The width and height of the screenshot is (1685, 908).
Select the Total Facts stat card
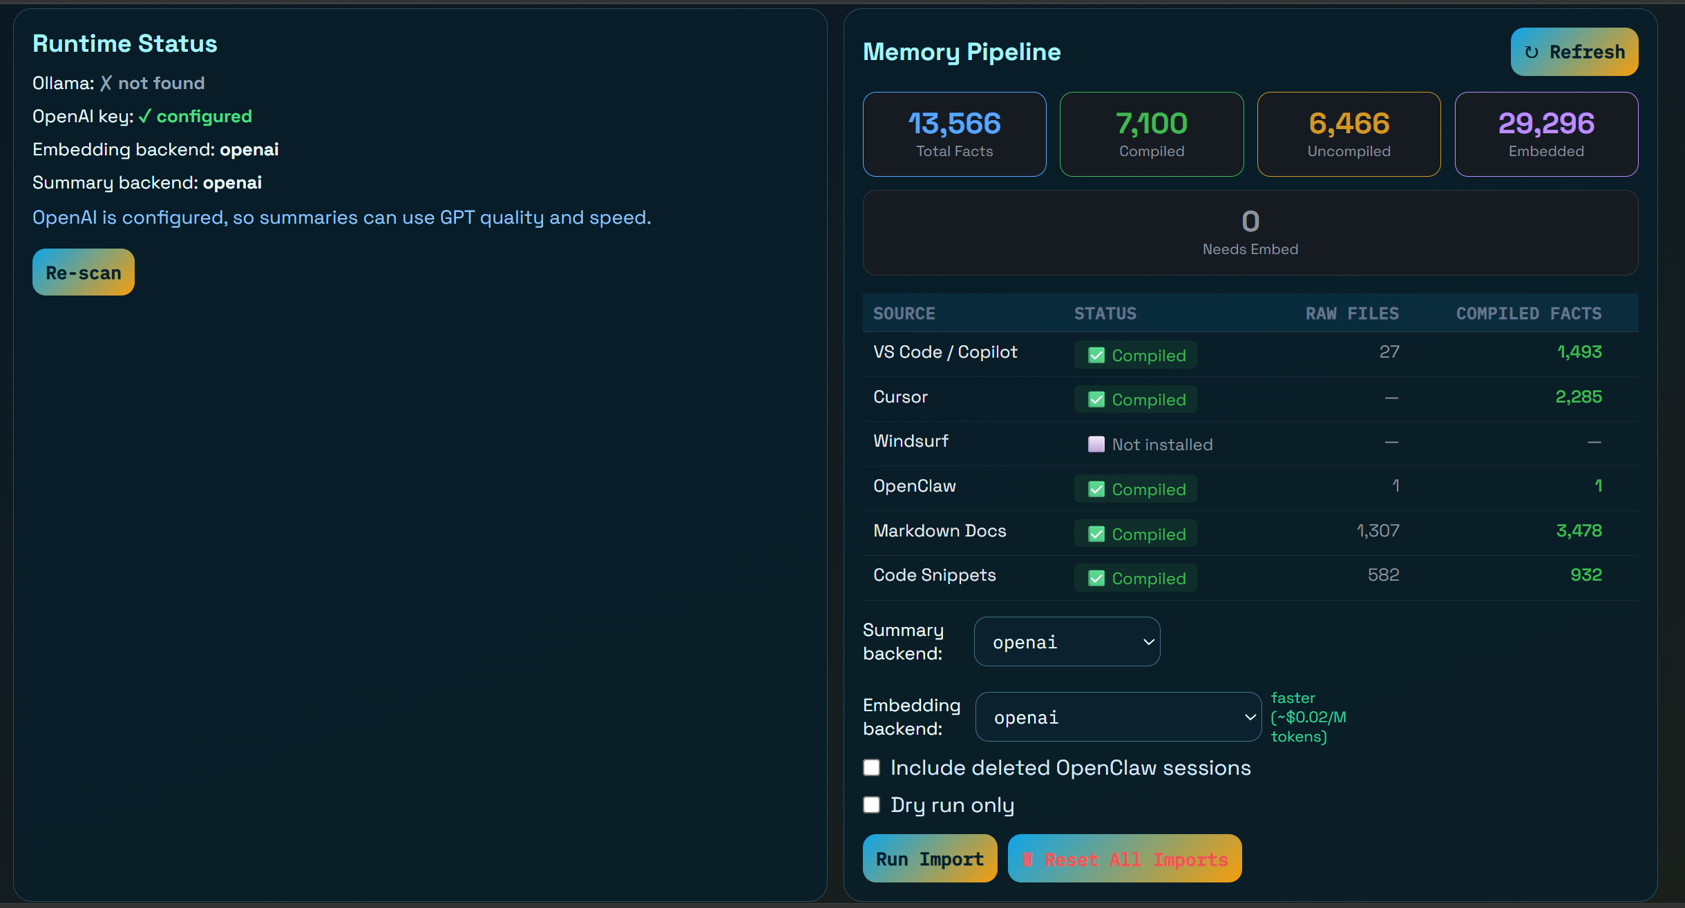tap(953, 134)
